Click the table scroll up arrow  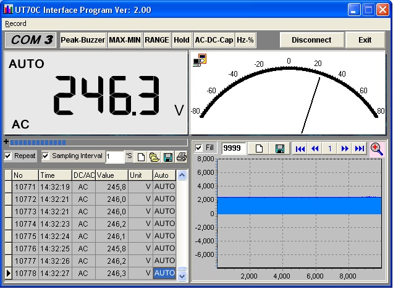pyautogui.click(x=182, y=175)
